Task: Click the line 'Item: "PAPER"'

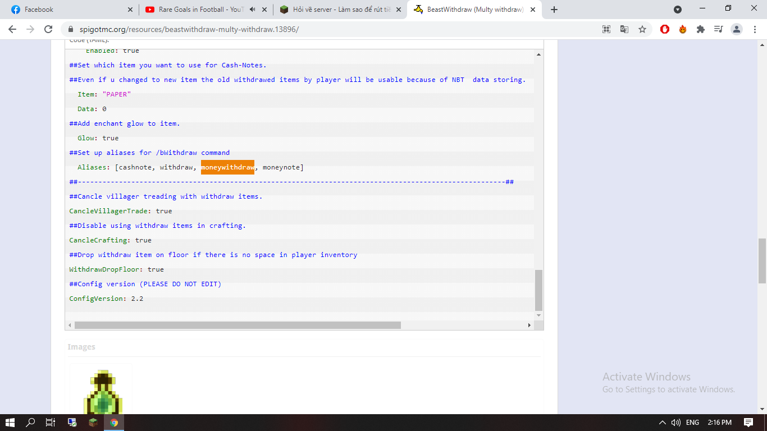Action: click(104, 94)
